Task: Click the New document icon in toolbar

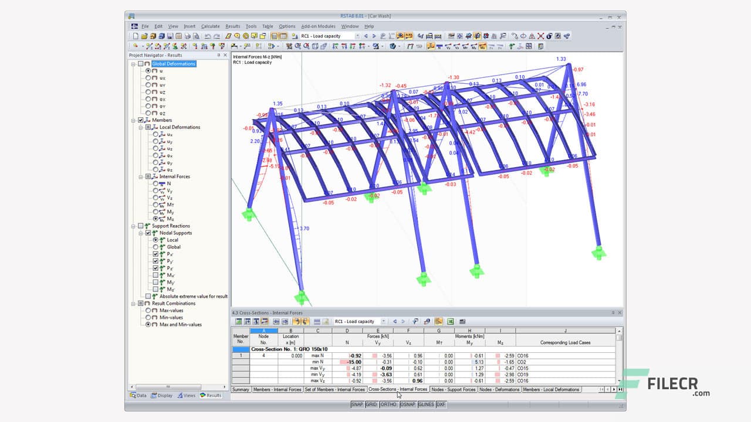Action: tap(136, 36)
